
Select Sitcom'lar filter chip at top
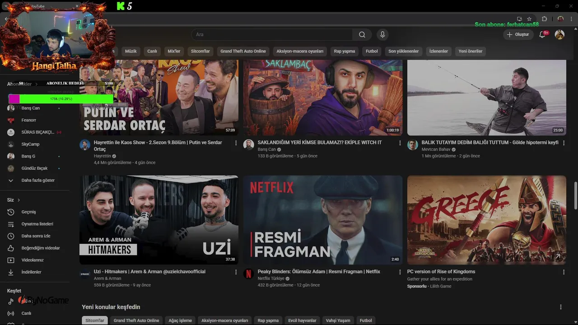[x=200, y=51]
